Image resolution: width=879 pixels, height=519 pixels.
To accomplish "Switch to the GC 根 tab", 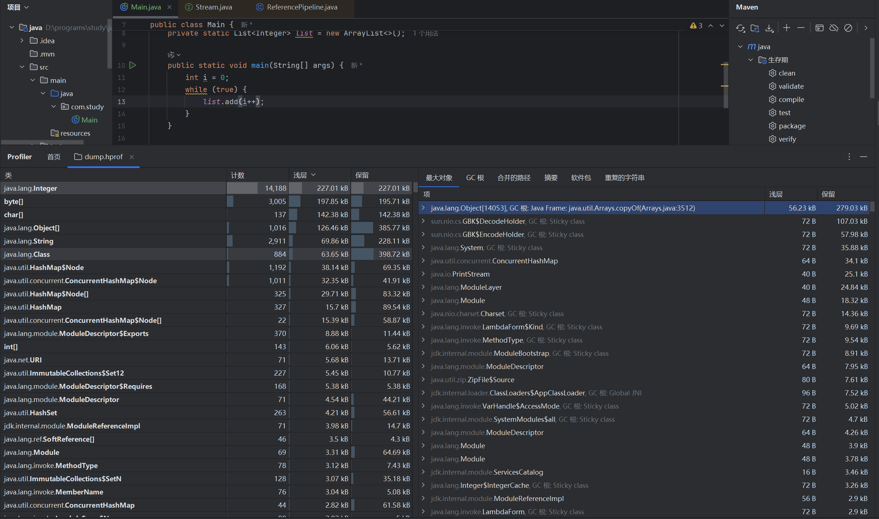I will [475, 178].
